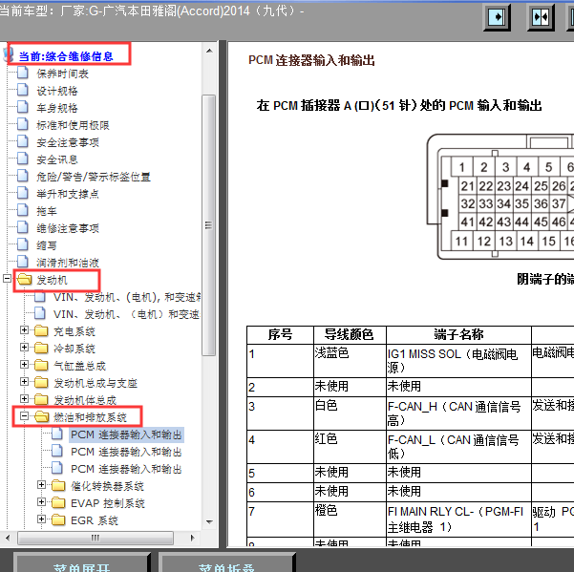Click the 白色 wire color cell

[350, 413]
